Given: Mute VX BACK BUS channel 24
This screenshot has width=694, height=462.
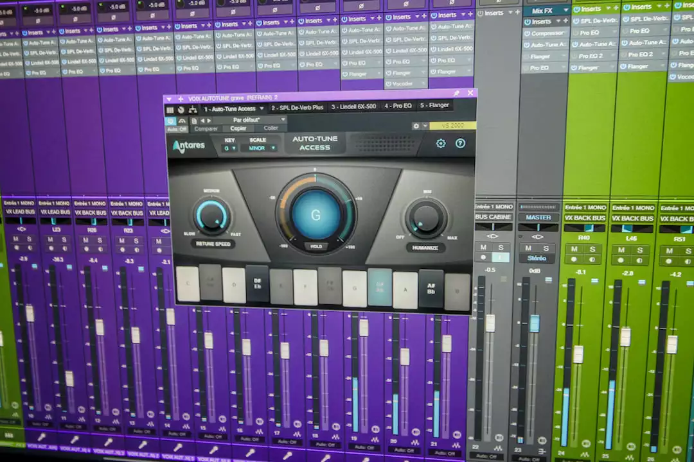Looking at the screenshot, I should [574, 250].
